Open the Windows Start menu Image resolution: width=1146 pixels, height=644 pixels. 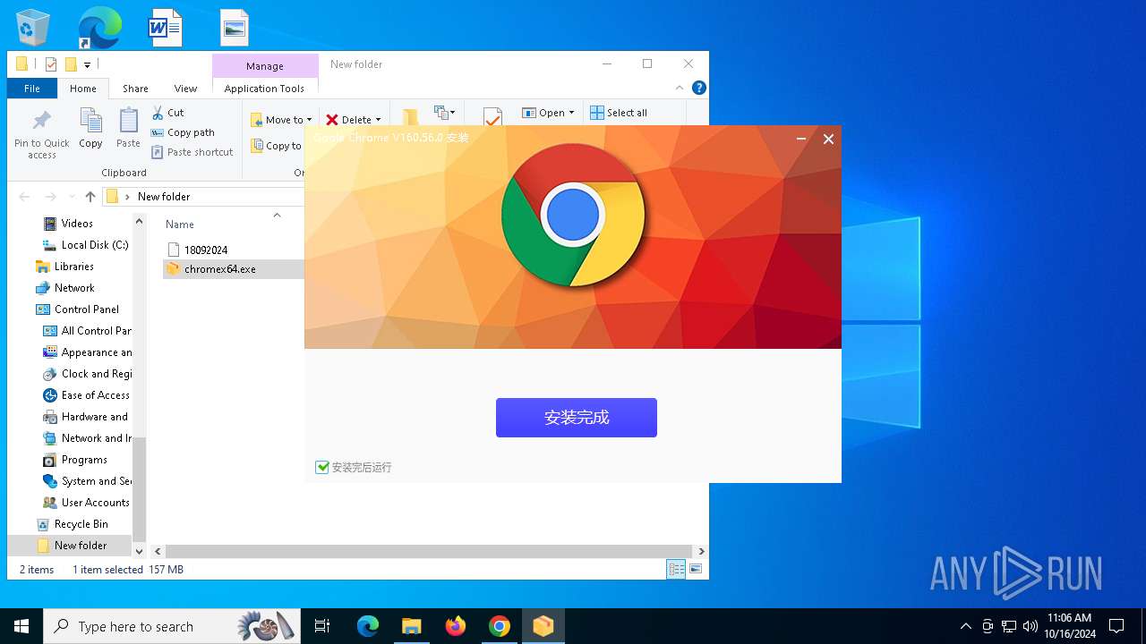(21, 626)
